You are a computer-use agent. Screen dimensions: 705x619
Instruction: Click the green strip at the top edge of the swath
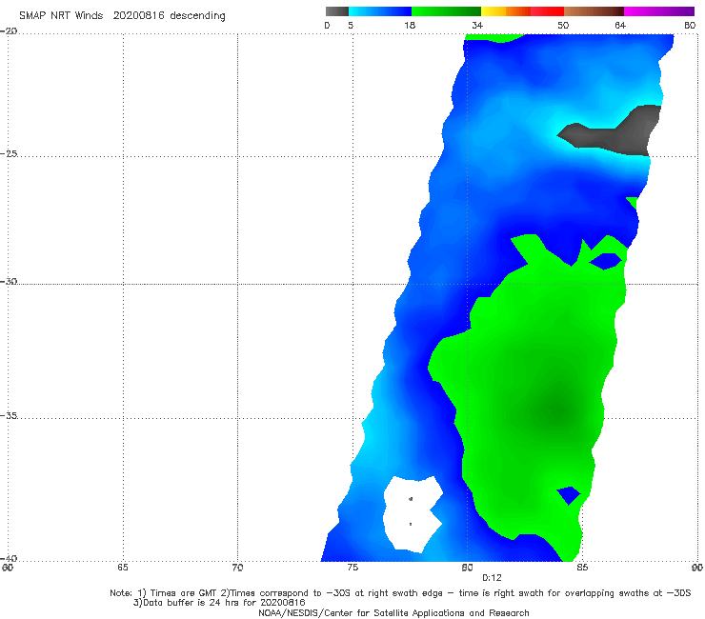click(x=493, y=38)
